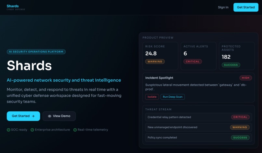The image size is (262, 153).
Task: Click the Enterprise architecture text
Action: pyautogui.click(x=52, y=130)
